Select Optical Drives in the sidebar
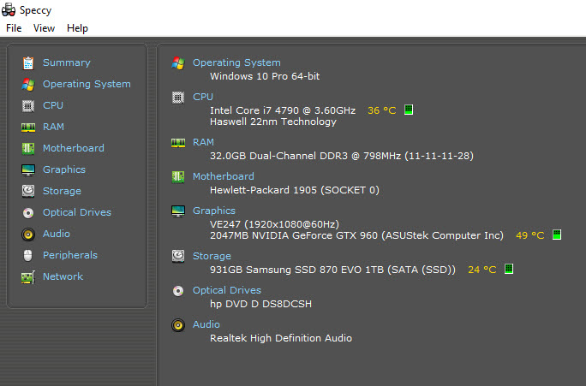This screenshot has width=586, height=386. coord(76,212)
